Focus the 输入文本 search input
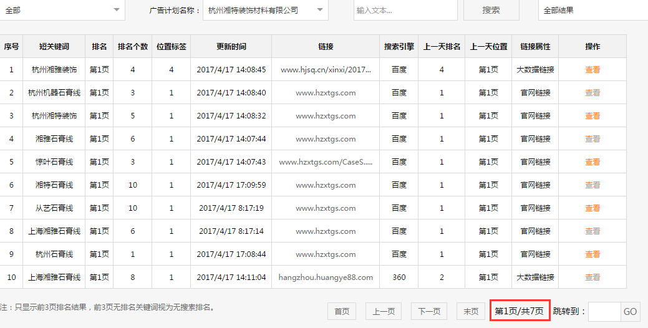648x328 pixels. tap(405, 11)
